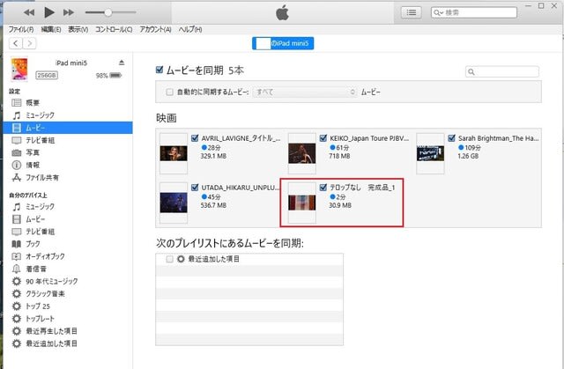Click the iPad device thumbnail in sidebar
The image size is (564, 369).
19,69
